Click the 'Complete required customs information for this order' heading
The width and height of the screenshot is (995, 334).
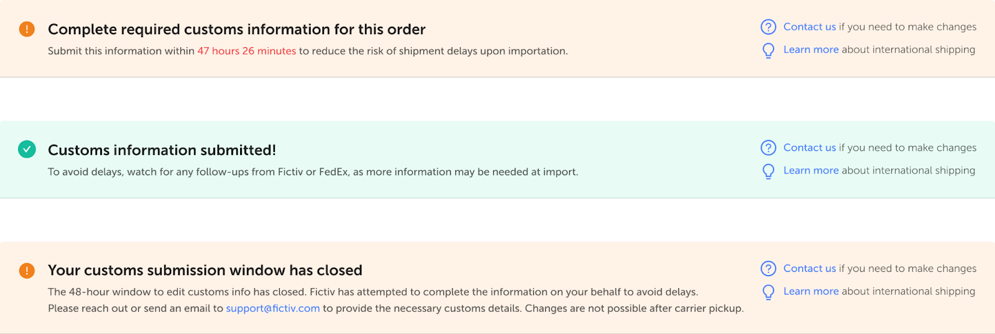(236, 29)
